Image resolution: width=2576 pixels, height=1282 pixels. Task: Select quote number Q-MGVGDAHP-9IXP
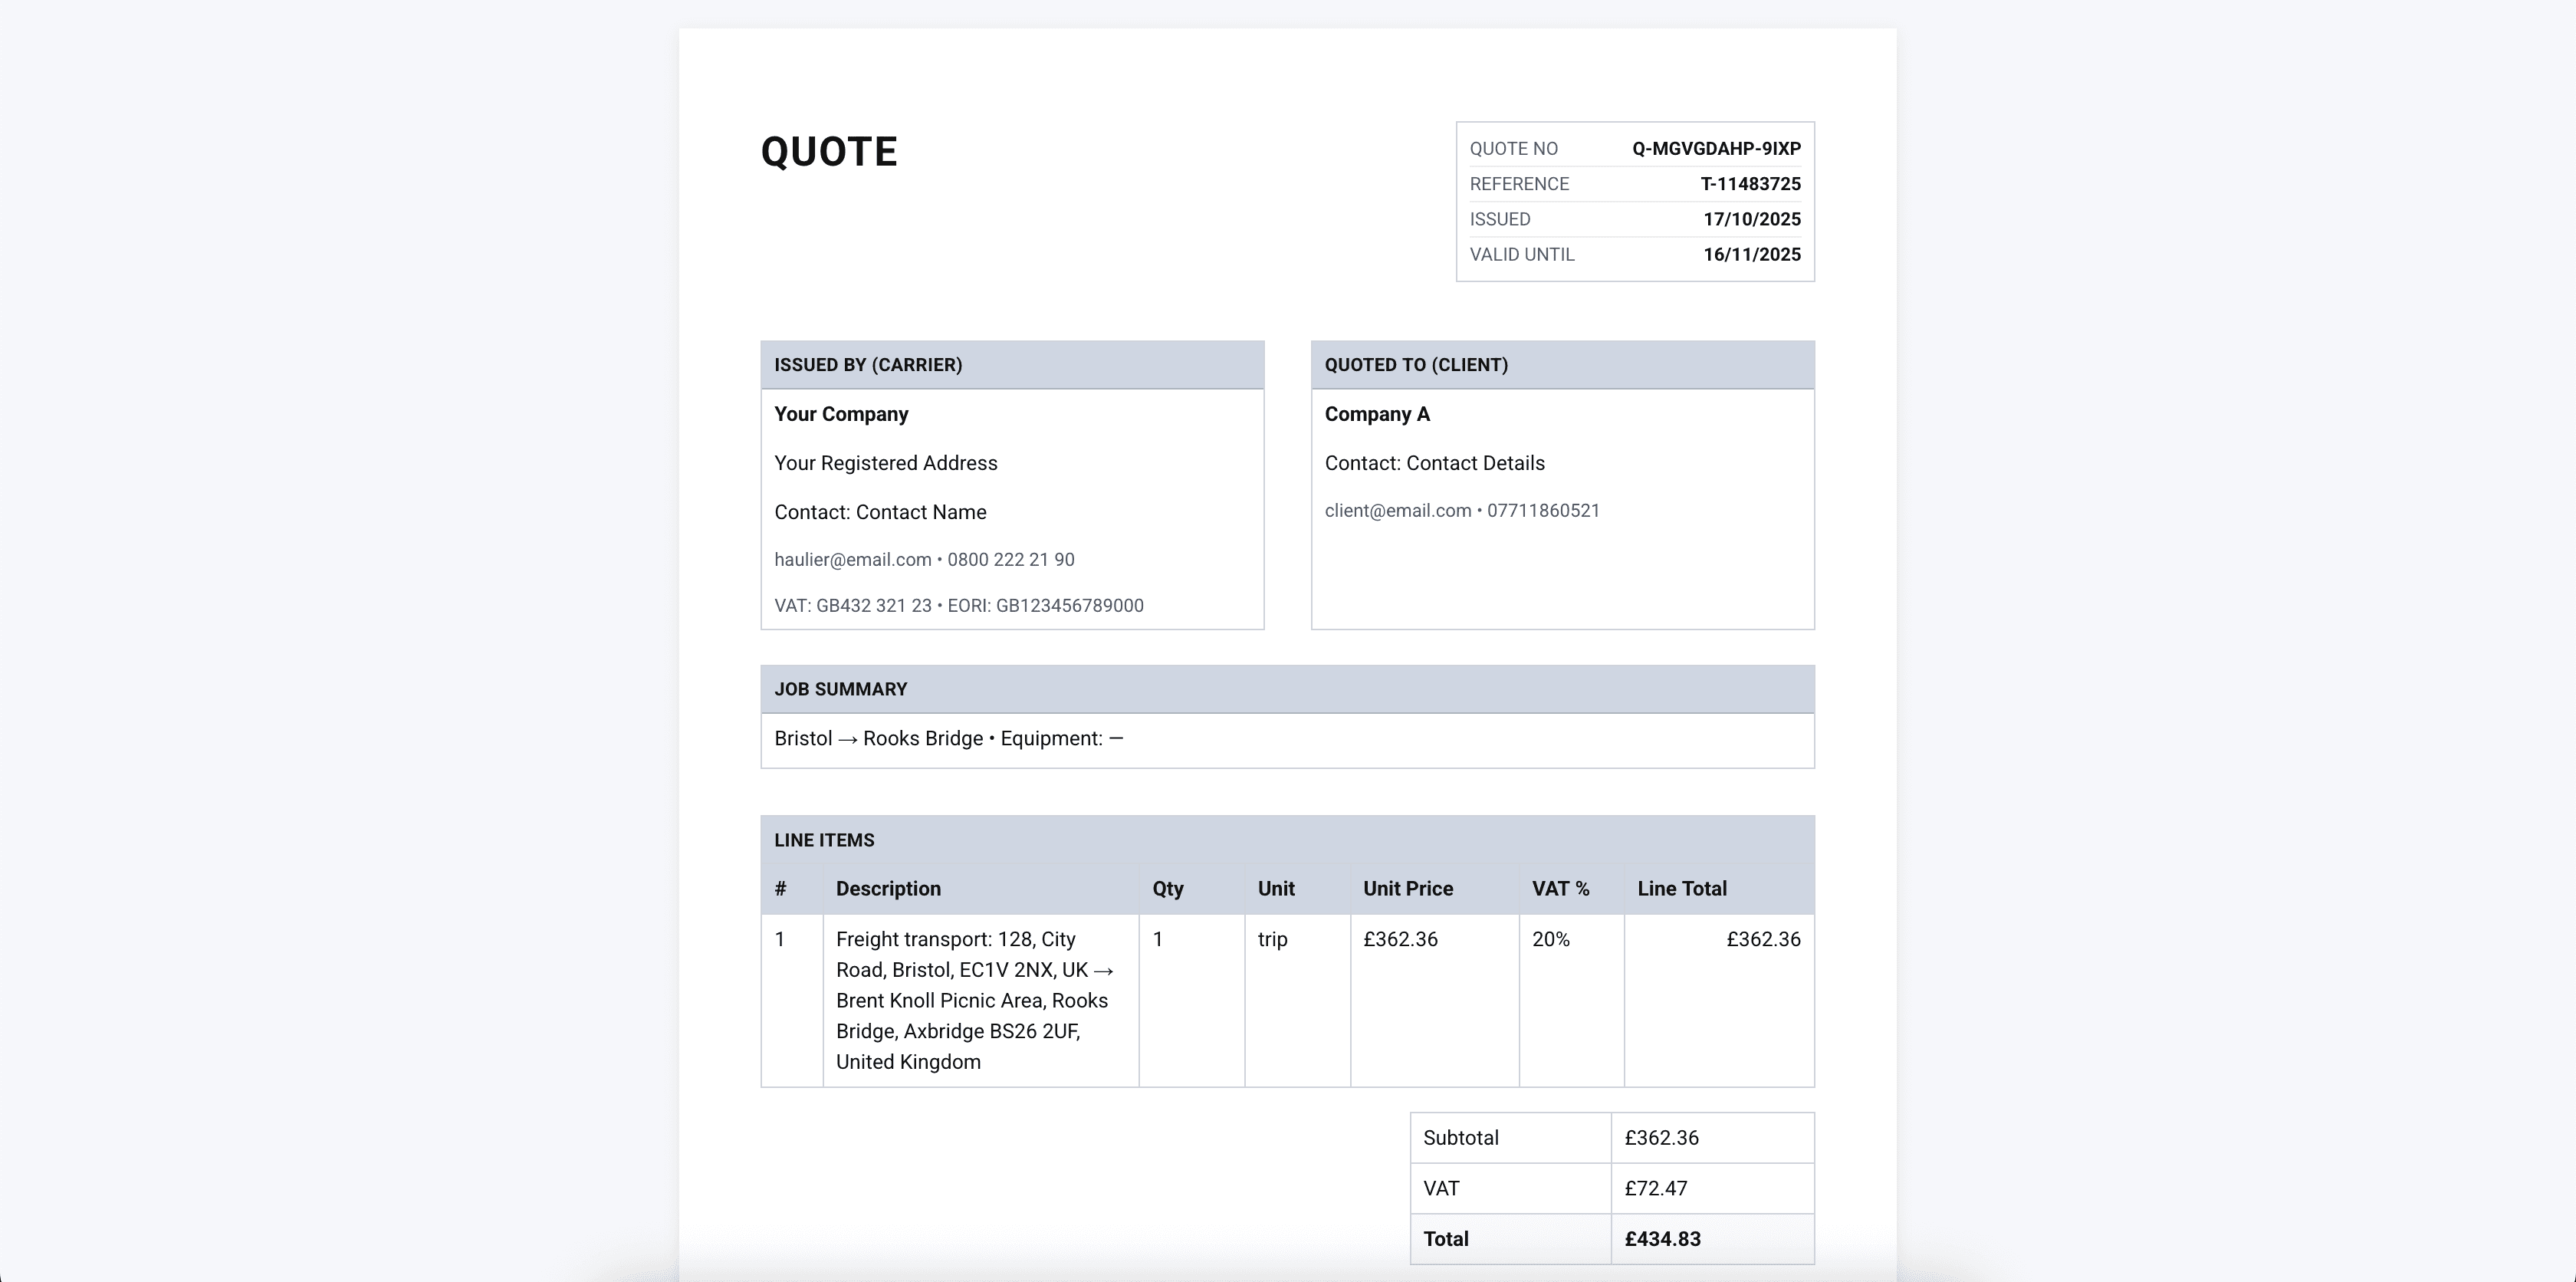[1716, 148]
